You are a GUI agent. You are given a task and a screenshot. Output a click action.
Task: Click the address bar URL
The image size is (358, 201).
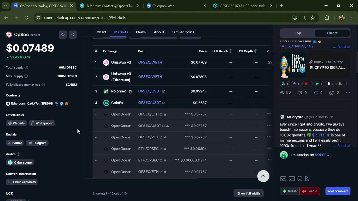coord(85,18)
